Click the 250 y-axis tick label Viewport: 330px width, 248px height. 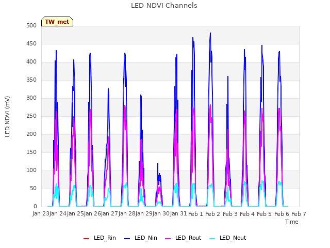pyautogui.click(x=31, y=116)
